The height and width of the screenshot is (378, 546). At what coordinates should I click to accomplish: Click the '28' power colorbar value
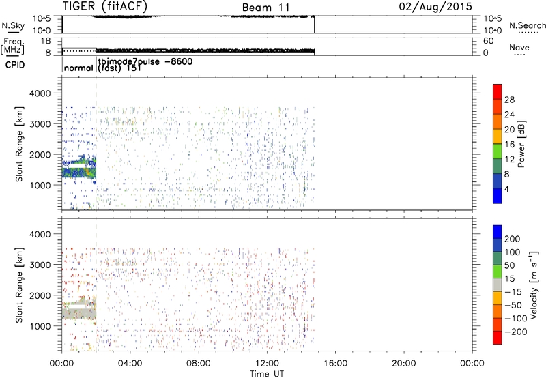click(509, 100)
